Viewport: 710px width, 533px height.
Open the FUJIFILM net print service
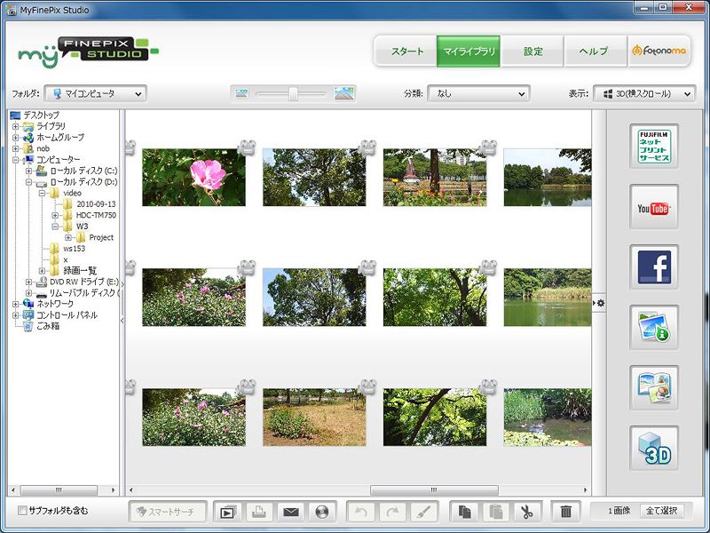(654, 147)
